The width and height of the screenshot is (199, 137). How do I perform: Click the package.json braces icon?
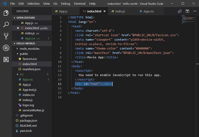(17, 120)
